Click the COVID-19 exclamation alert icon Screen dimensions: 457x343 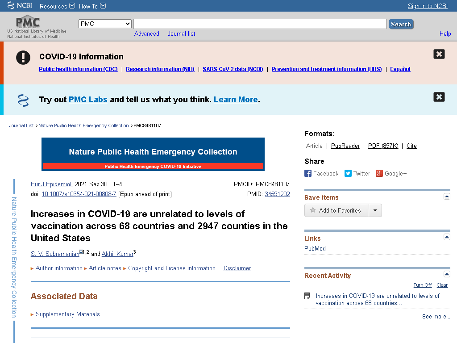point(23,58)
